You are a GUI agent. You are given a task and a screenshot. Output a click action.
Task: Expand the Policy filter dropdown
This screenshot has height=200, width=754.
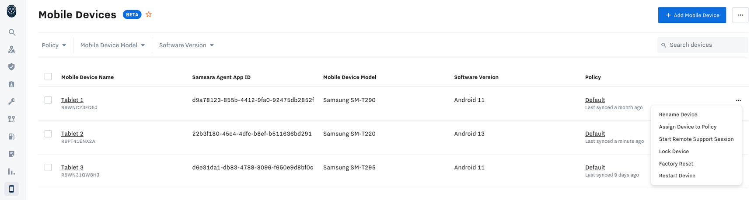click(x=54, y=45)
